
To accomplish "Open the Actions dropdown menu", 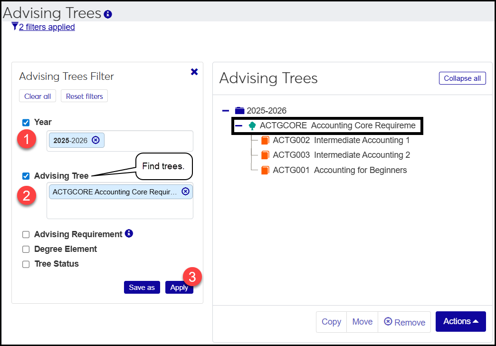I will click(x=460, y=321).
